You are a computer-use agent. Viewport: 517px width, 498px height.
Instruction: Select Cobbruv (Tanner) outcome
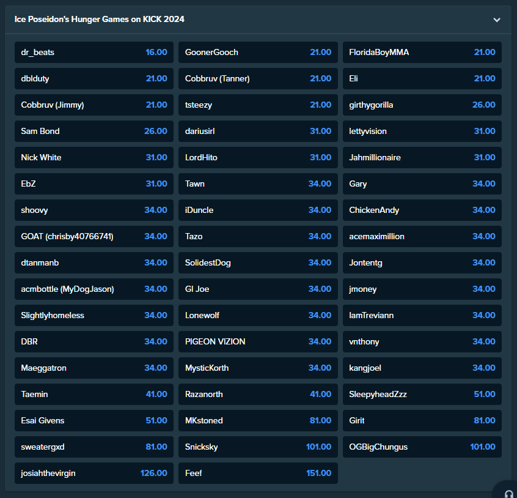coord(258,78)
